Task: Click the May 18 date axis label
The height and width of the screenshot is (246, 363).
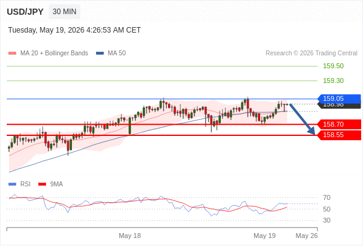Action: pyautogui.click(x=130, y=236)
